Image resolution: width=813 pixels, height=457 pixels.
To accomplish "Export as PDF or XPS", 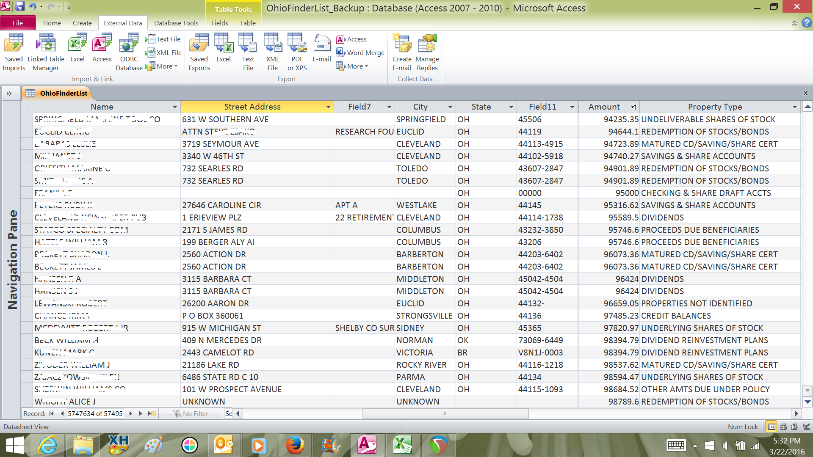I will click(x=297, y=52).
